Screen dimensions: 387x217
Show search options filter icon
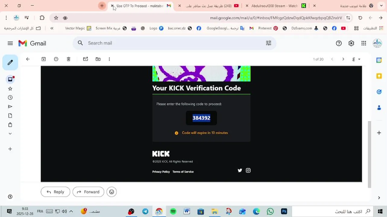click(x=269, y=43)
